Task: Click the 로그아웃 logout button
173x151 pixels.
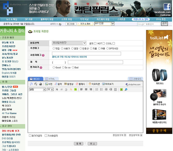Action: (x=71, y=24)
